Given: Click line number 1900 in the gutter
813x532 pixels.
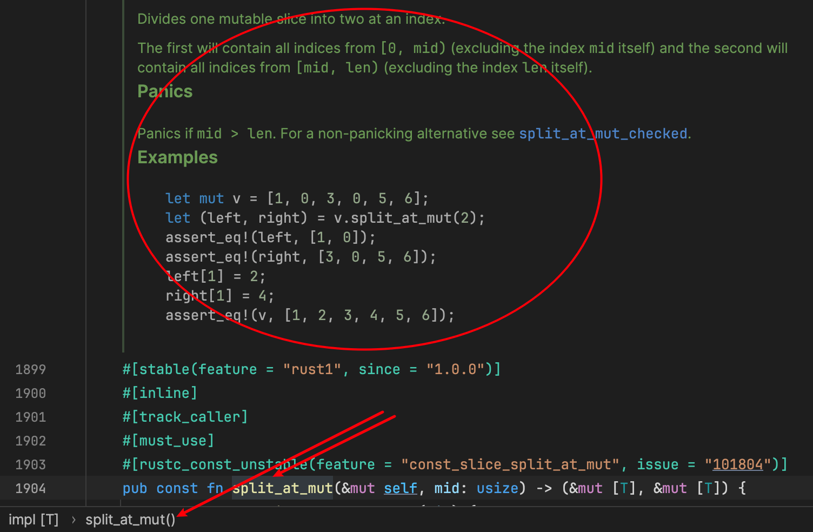Looking at the screenshot, I should (x=31, y=393).
